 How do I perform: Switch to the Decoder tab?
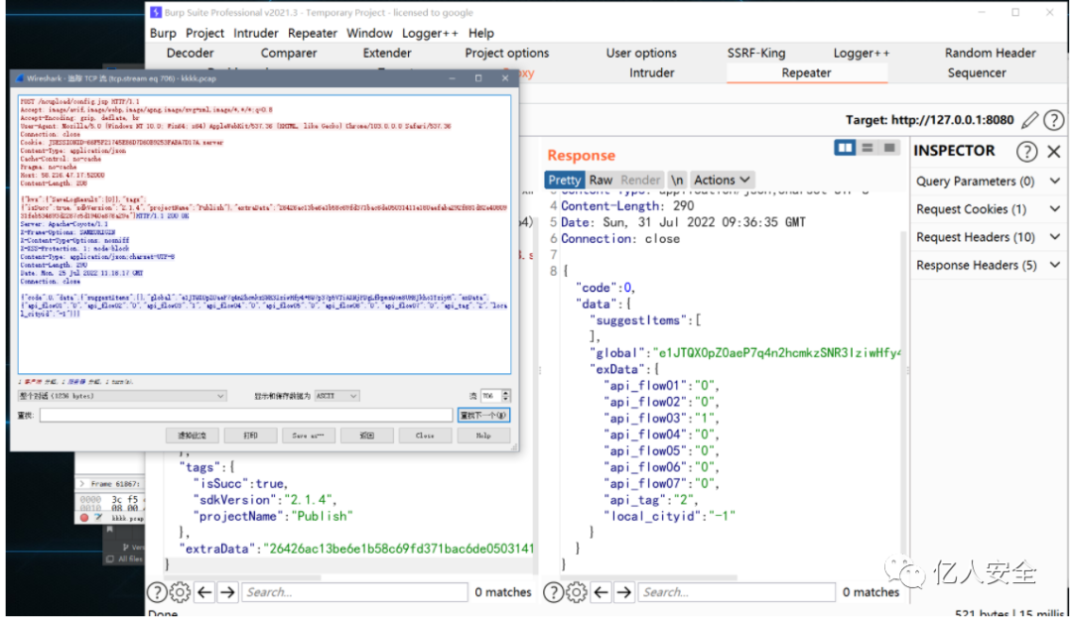pos(190,53)
